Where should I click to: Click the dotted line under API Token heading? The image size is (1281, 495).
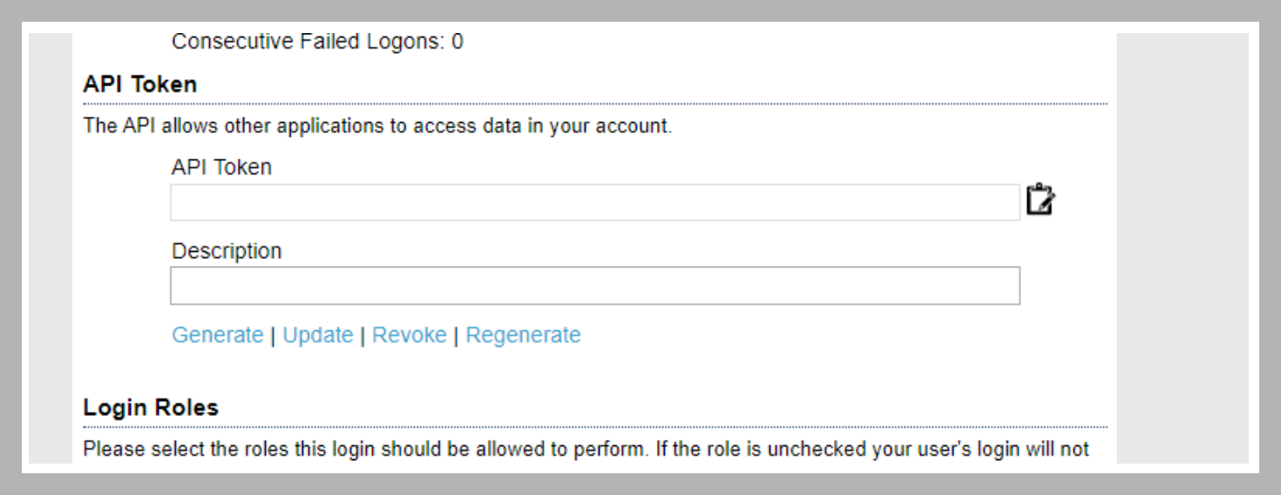595,104
